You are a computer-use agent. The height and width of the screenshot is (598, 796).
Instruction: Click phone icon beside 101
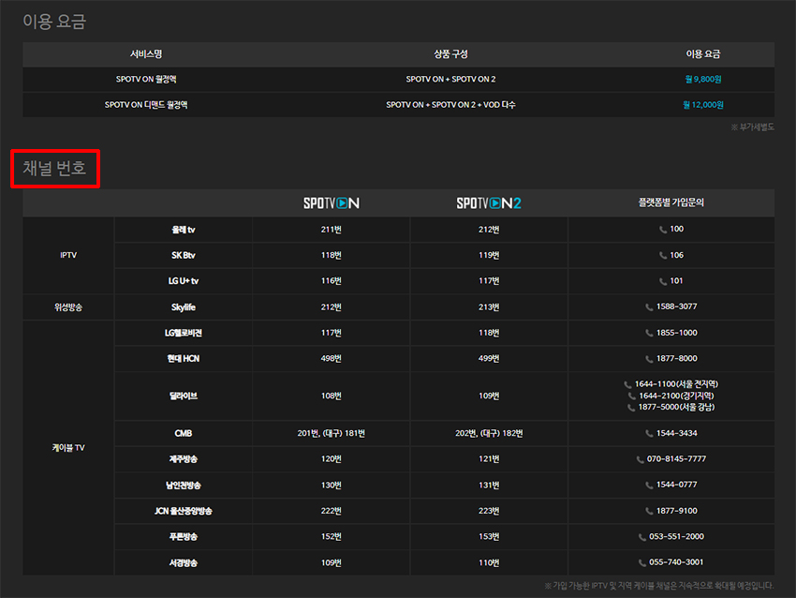tap(662, 281)
